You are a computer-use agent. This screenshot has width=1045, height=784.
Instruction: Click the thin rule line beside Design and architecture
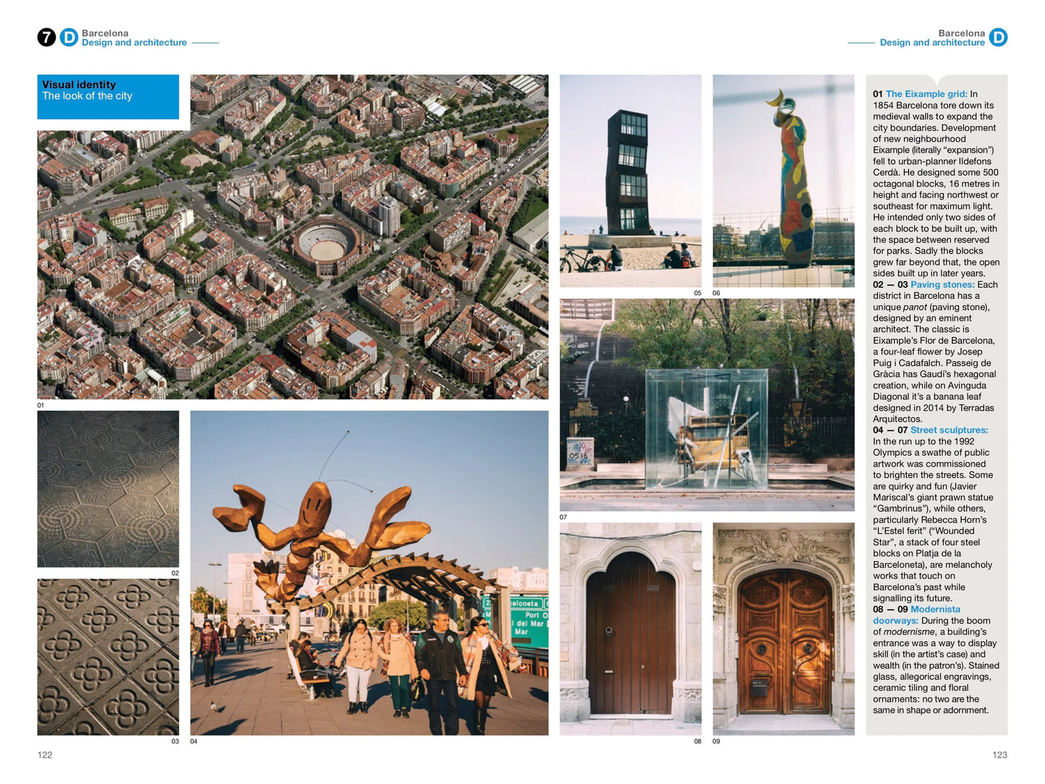[x=206, y=42]
